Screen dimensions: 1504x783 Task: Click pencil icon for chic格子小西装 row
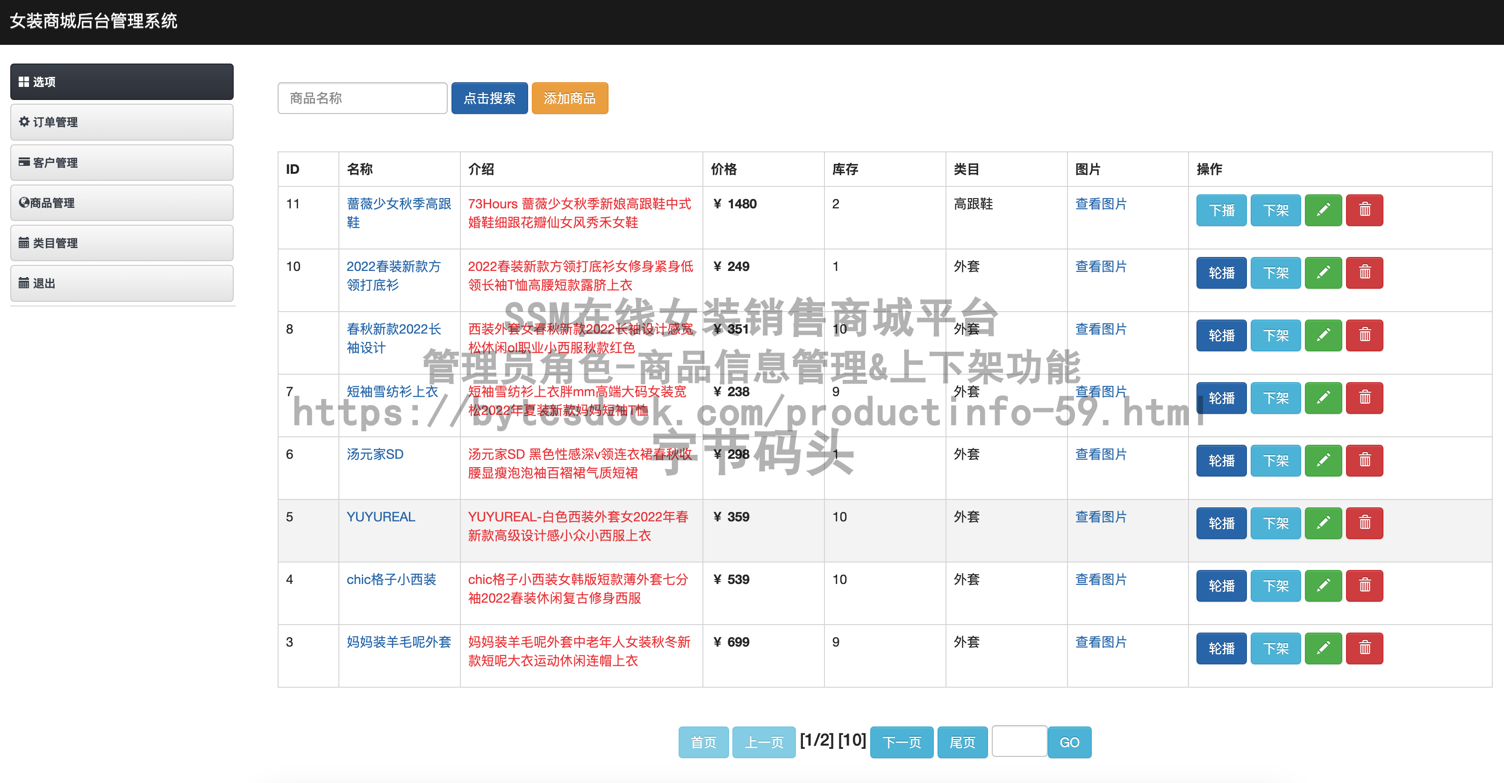pyautogui.click(x=1322, y=585)
